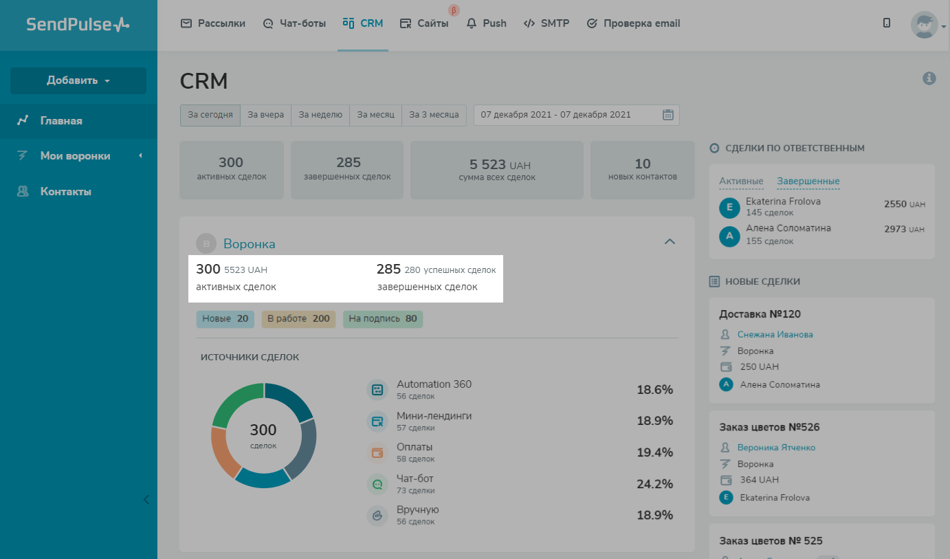Click the Automation 360 source icon
Screen dimensions: 950x559
pos(377,390)
